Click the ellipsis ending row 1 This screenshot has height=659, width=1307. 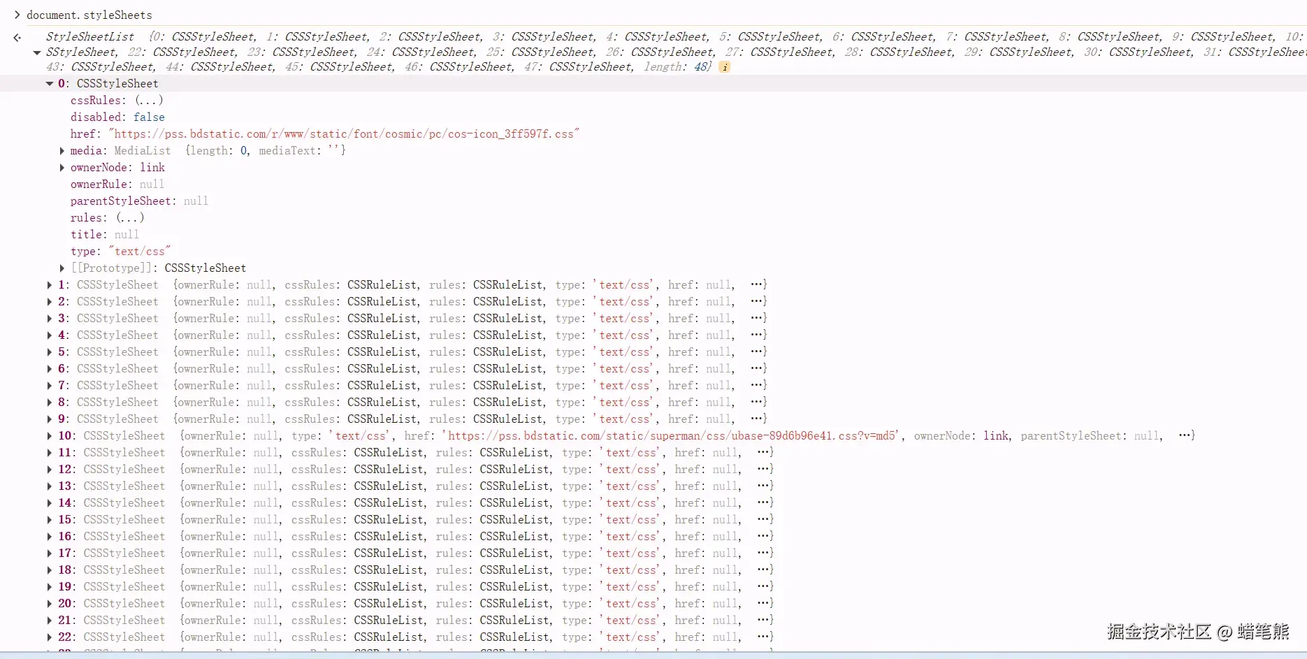[757, 284]
